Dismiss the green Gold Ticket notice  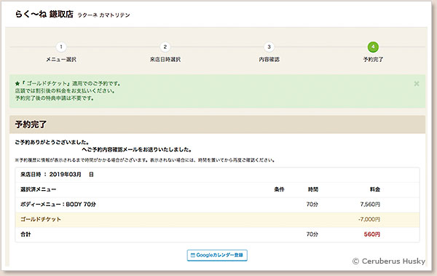(x=417, y=84)
